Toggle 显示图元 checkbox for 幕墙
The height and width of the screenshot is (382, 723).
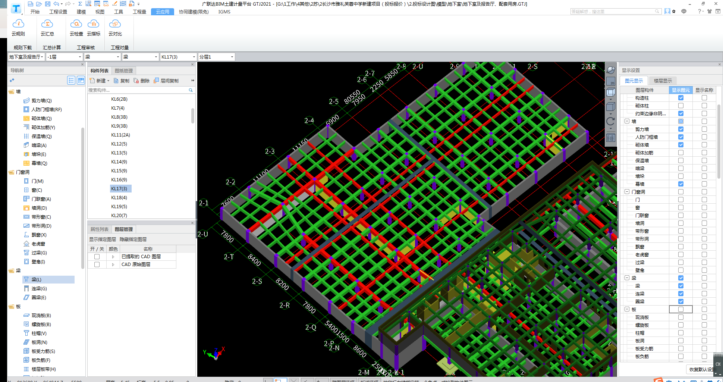click(681, 184)
